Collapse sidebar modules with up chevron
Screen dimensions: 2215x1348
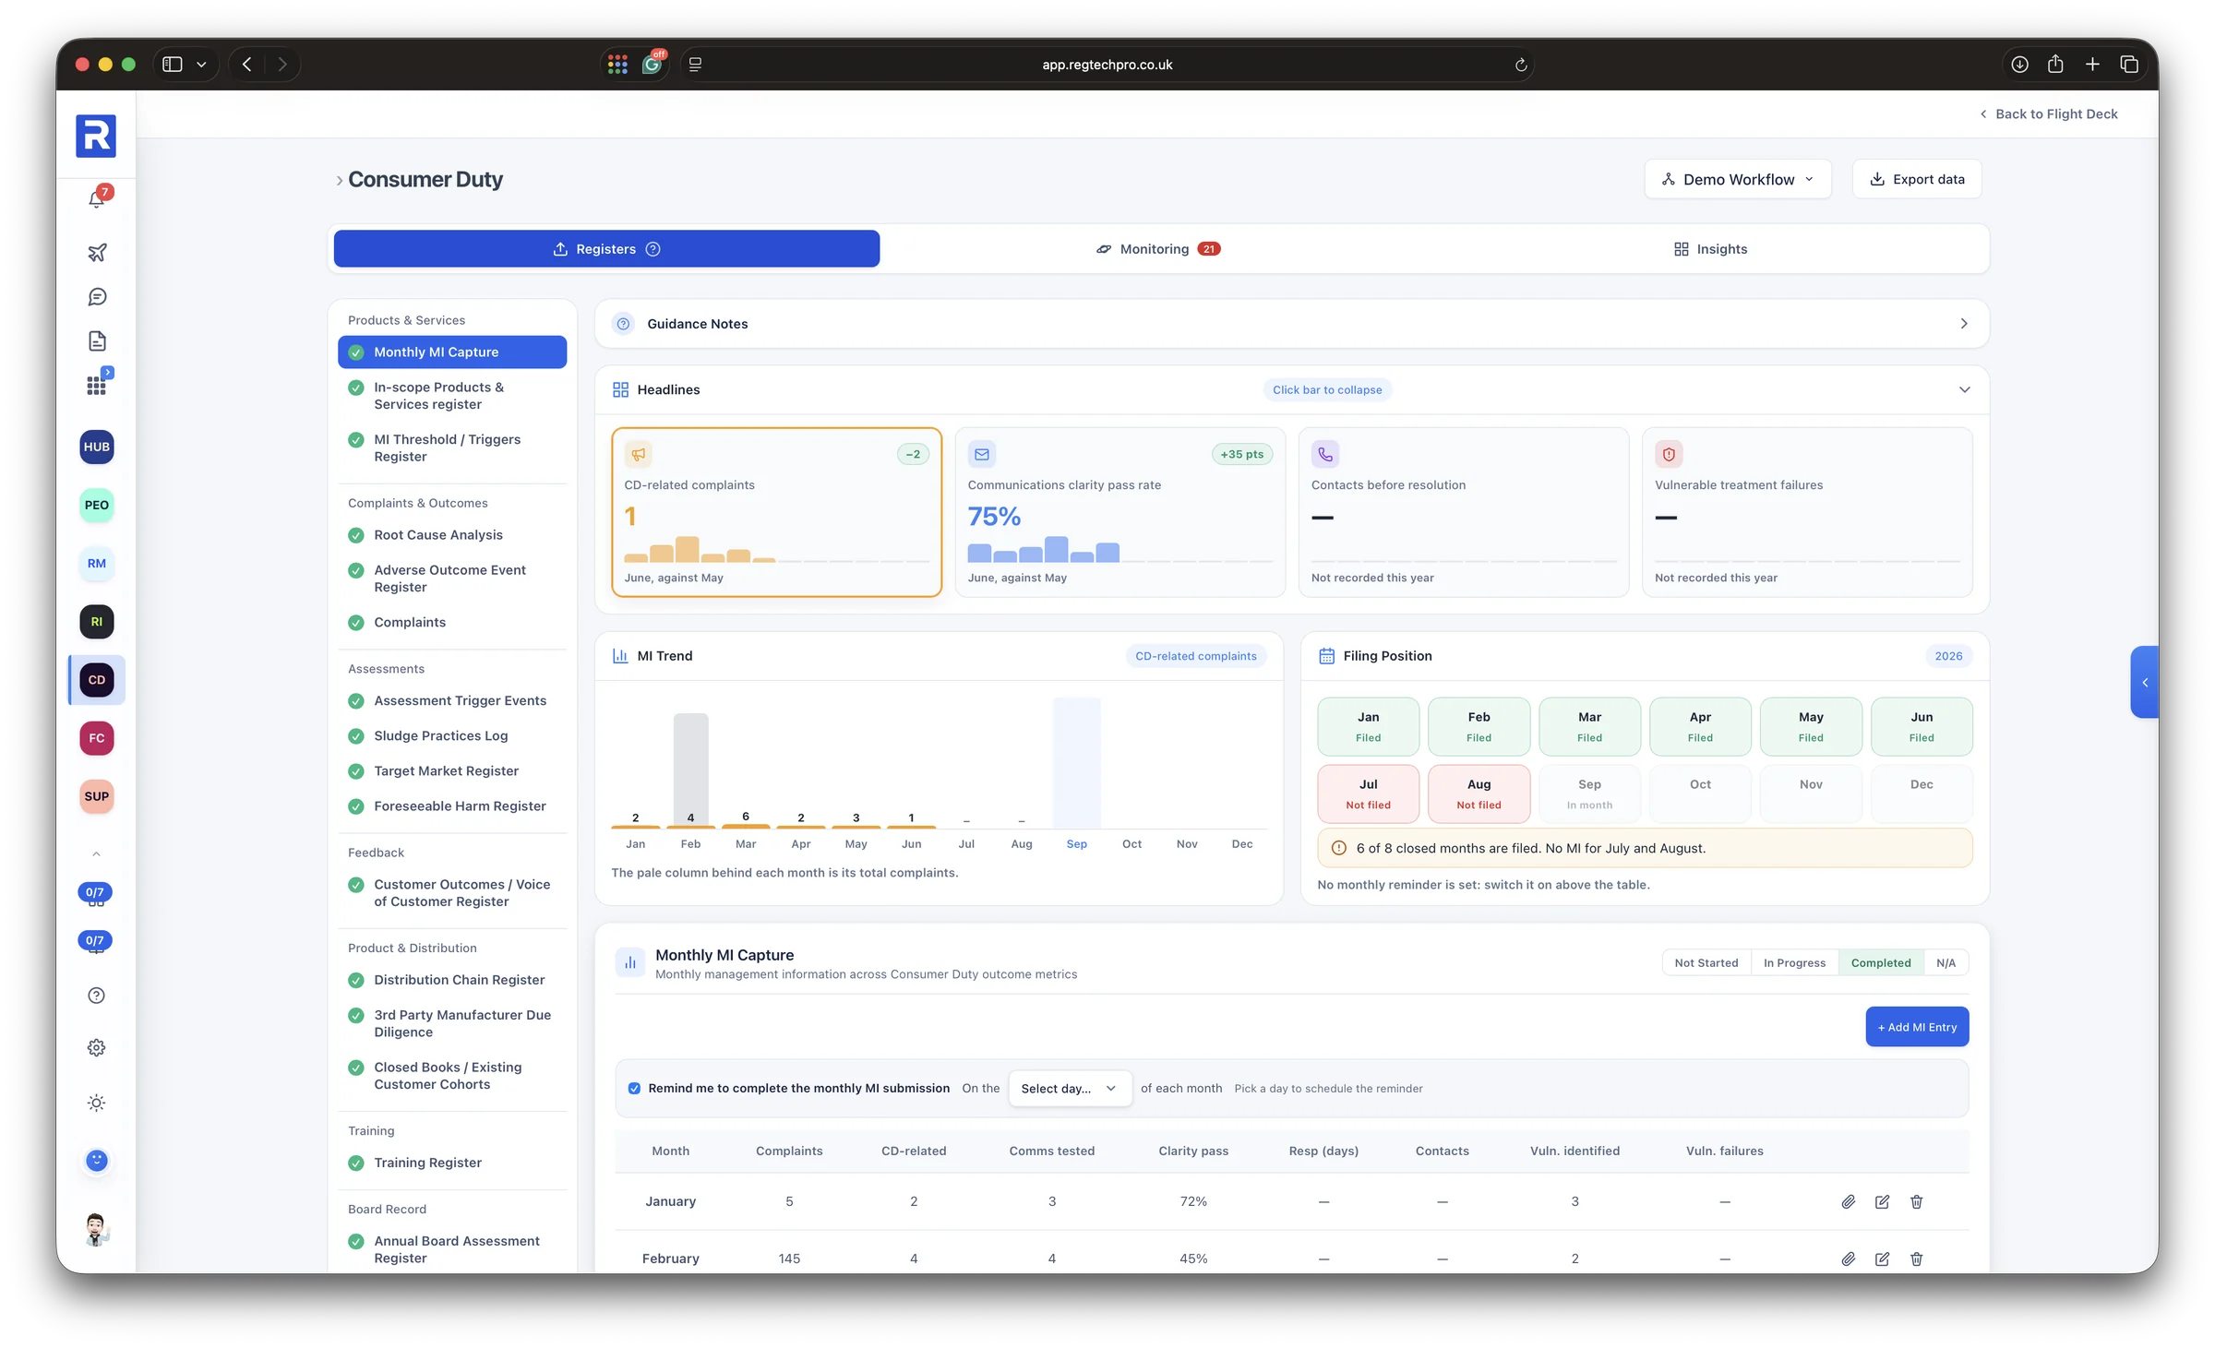[97, 853]
